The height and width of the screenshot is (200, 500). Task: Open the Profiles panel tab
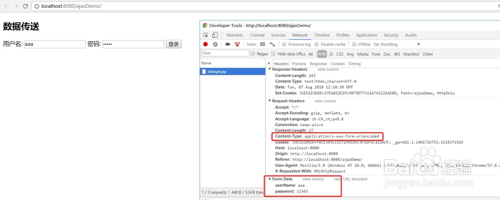343,35
